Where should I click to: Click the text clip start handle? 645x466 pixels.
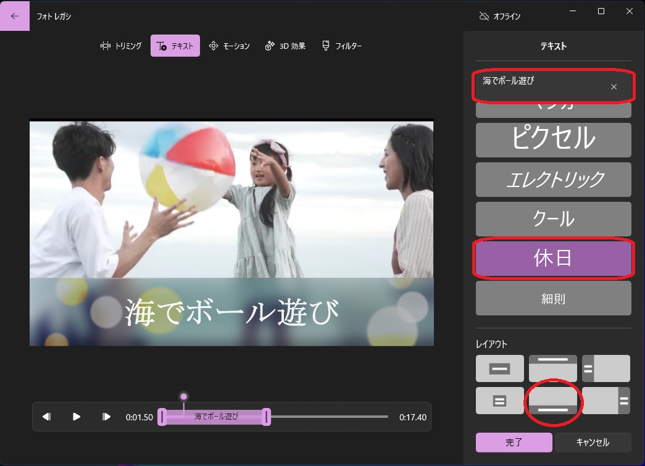(162, 417)
